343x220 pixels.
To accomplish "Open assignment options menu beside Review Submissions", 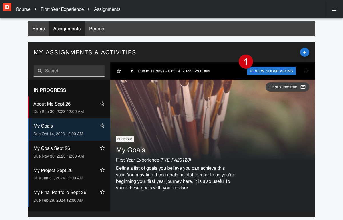I will (x=306, y=71).
